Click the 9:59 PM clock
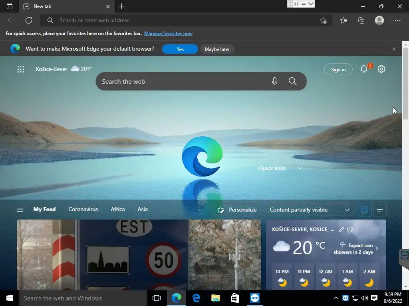The height and width of the screenshot is (306, 409). coord(393,294)
